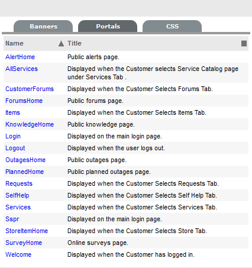The image size is (252, 268).
Task: Click the Title column header
Action: coord(75,43)
